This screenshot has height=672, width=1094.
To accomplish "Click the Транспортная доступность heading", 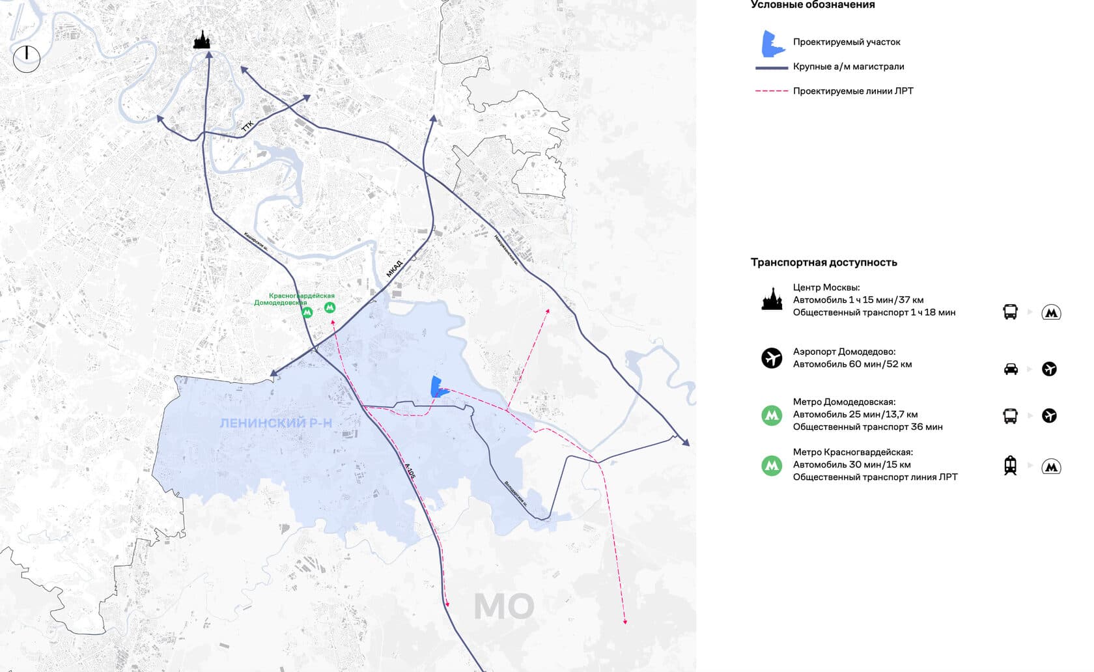I will point(824,262).
